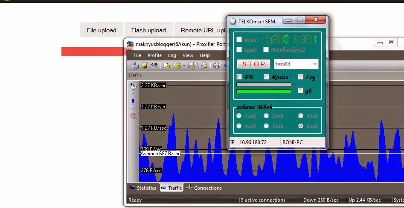
Task: Click traffic clock icon with arrows
Action: pyautogui.click(x=133, y=86)
